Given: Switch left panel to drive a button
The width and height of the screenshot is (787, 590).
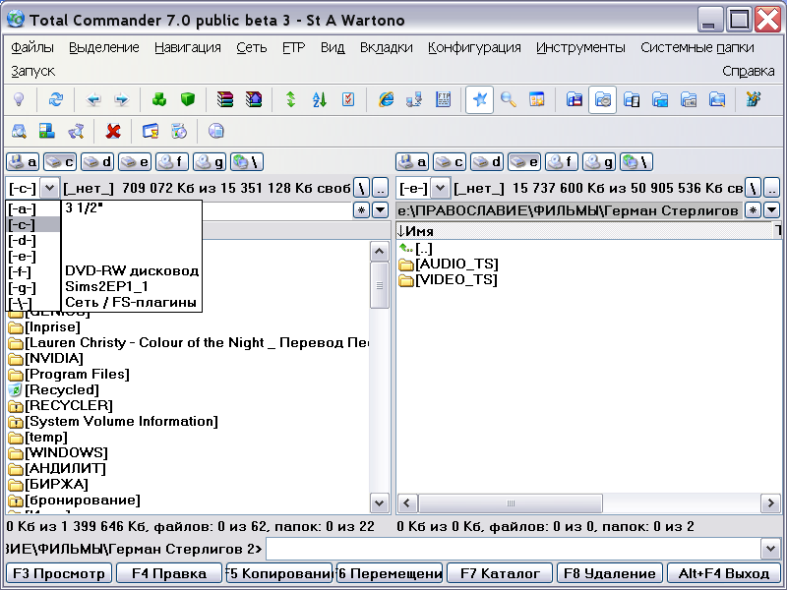Looking at the screenshot, I should coord(23,162).
